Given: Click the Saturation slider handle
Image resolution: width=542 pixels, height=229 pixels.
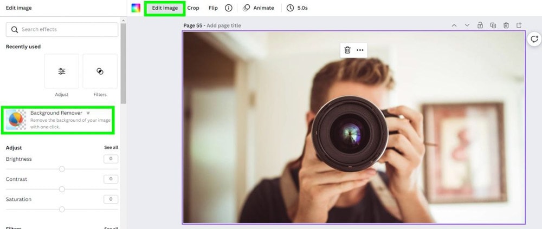Looking at the screenshot, I should tap(62, 210).
